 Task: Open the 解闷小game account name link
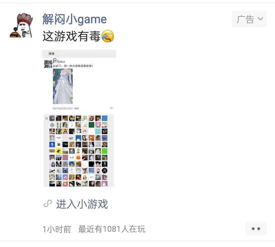75,19
